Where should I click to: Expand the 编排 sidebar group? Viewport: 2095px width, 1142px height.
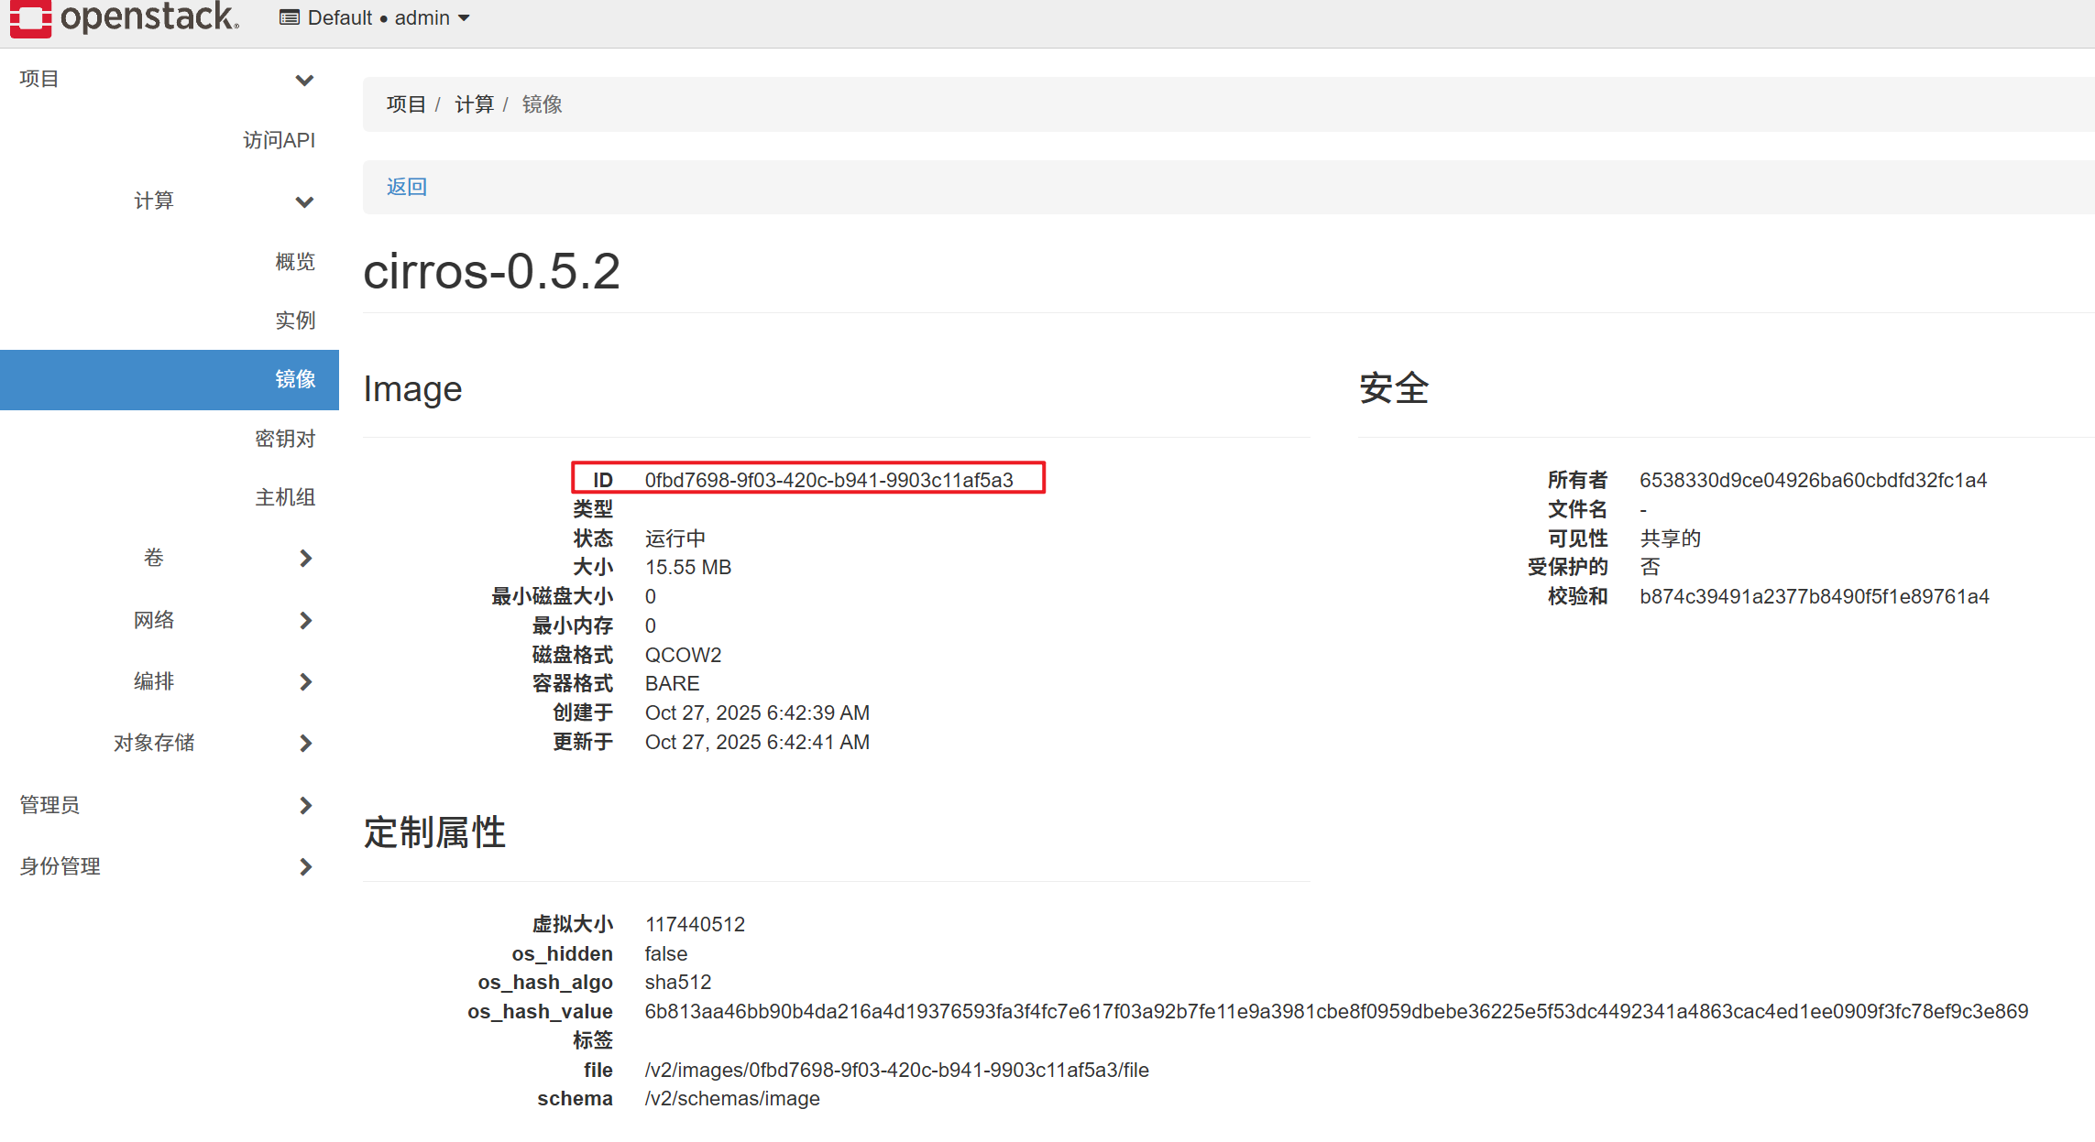point(305,681)
